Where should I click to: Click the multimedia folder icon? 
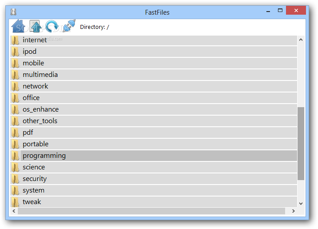coord(15,75)
